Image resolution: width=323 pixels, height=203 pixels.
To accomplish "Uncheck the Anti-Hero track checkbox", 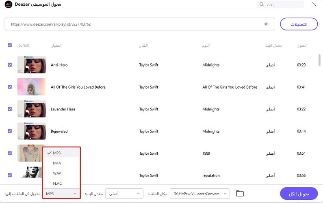I will (10, 65).
